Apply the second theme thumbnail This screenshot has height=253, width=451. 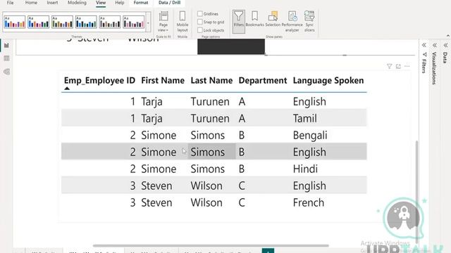pyautogui.click(x=39, y=22)
